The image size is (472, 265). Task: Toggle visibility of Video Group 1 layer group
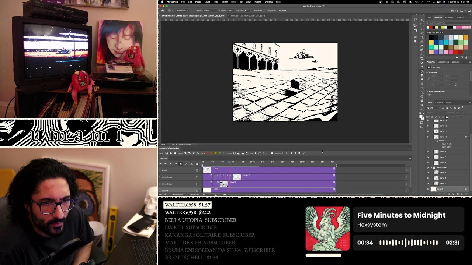coord(428,167)
